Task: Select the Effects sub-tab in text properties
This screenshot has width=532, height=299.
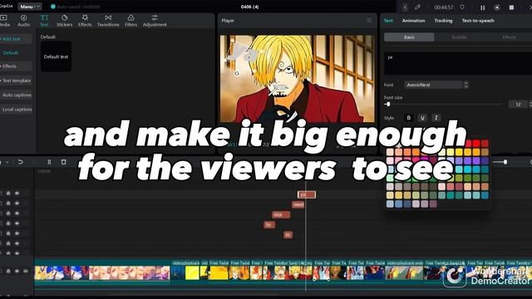Action: tap(509, 37)
